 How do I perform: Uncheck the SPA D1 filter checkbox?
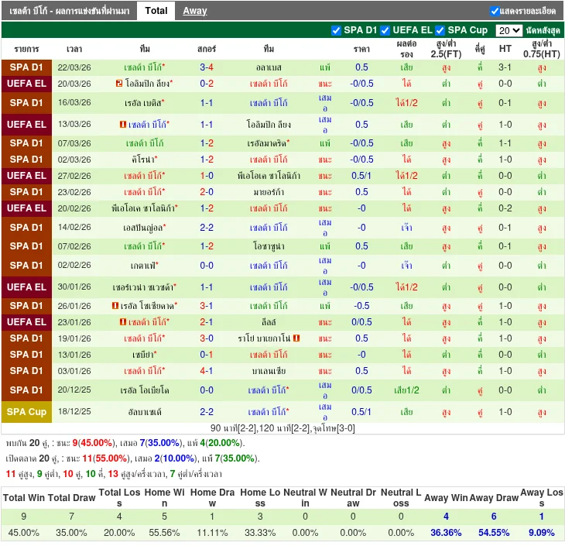point(336,30)
